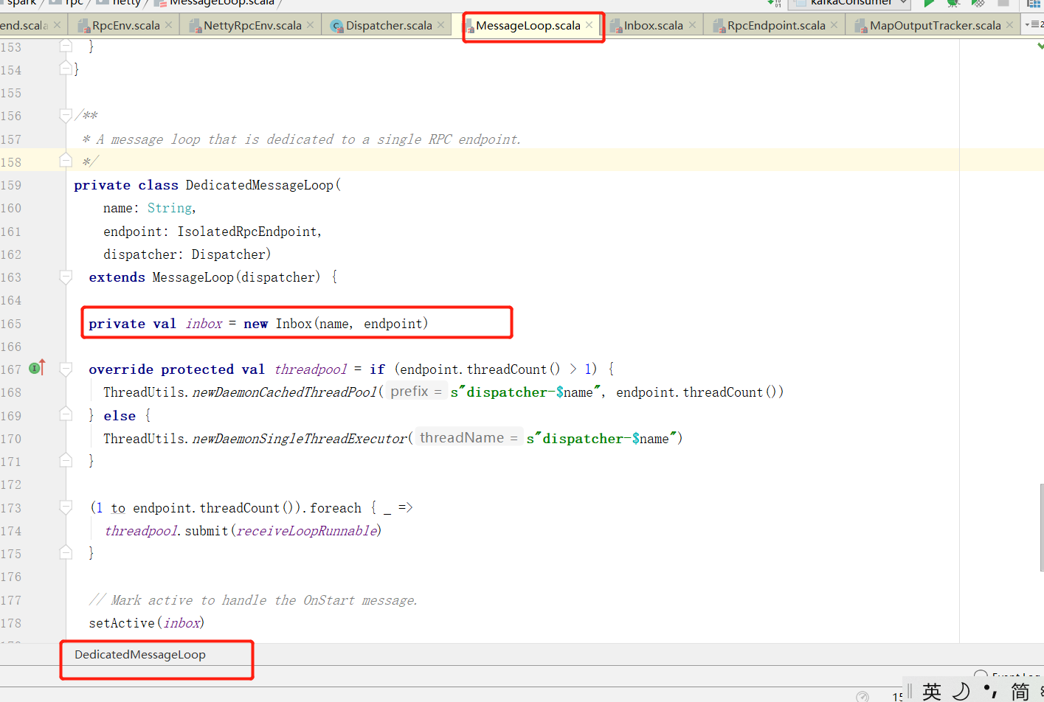Click the setActive call on line 178
The image size is (1044, 702).
122,623
